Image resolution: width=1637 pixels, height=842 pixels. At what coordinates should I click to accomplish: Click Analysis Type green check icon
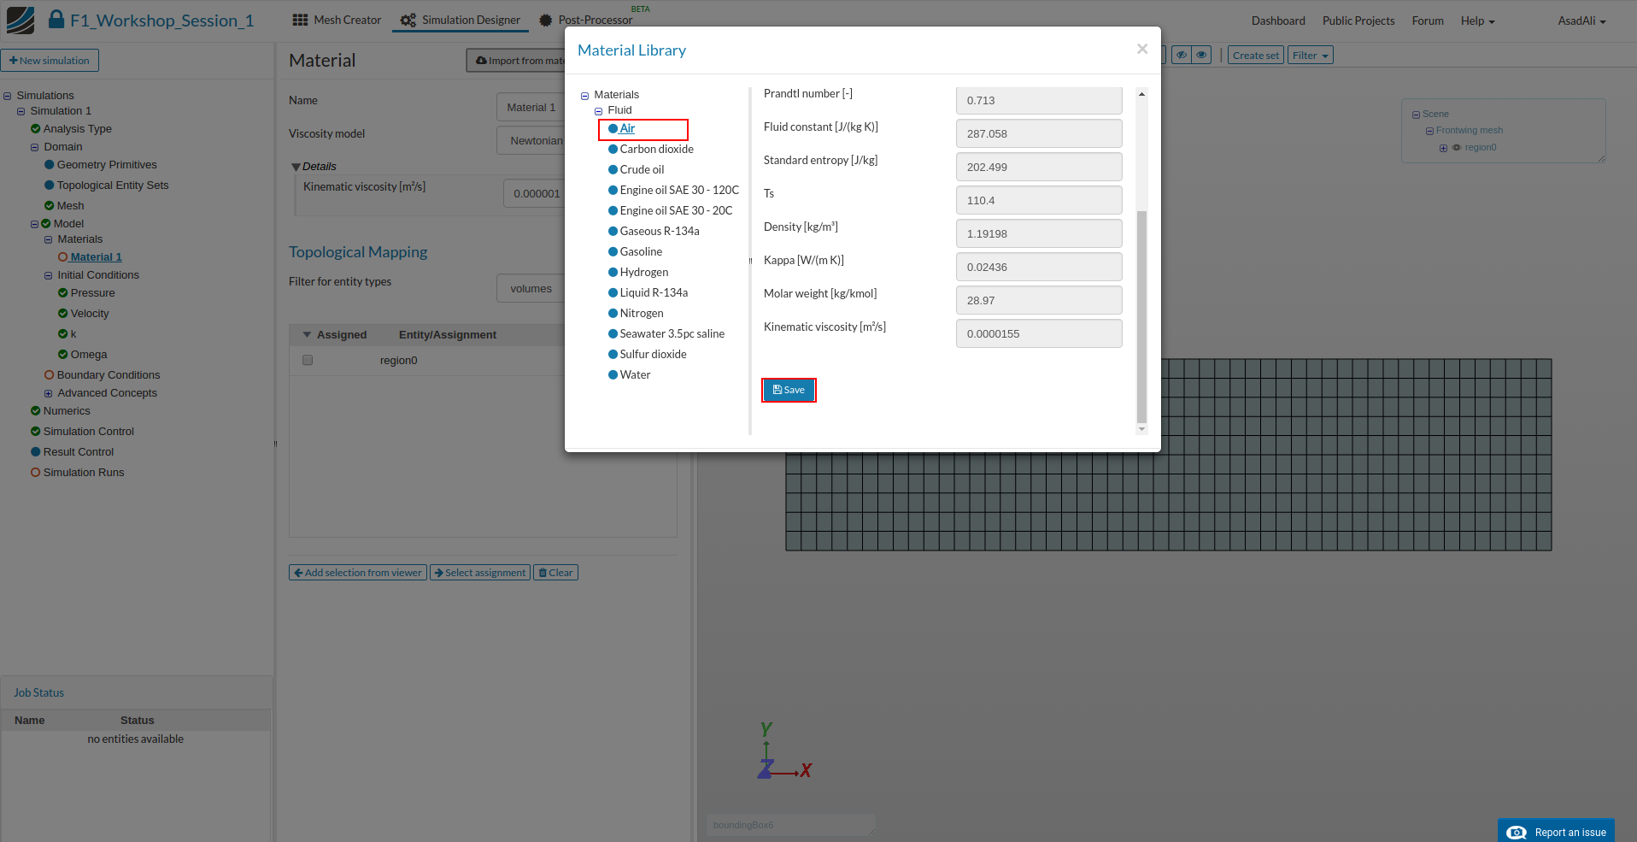point(35,129)
